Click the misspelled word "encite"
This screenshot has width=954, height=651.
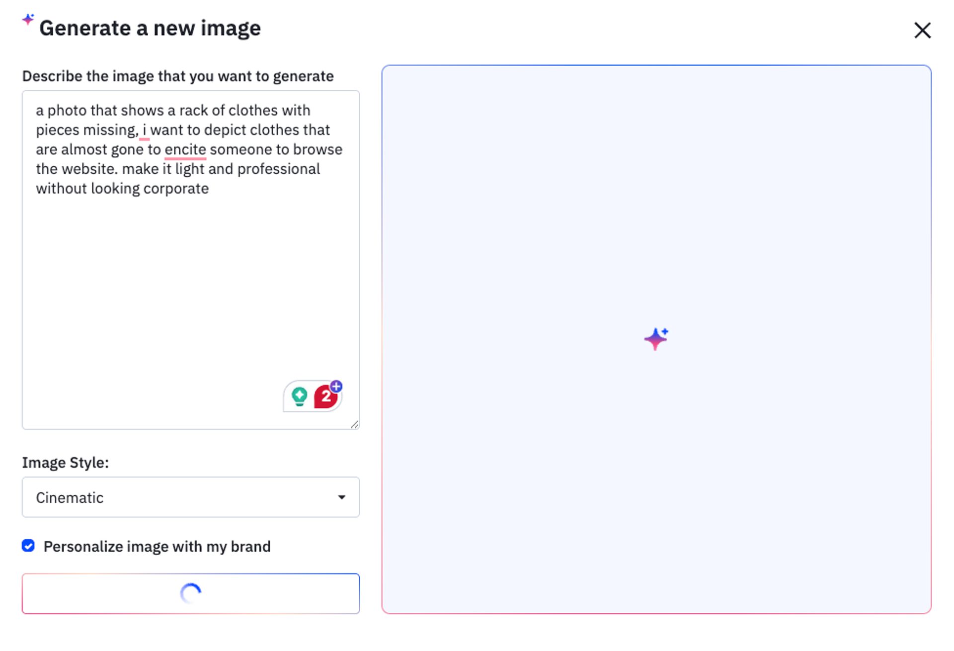[x=185, y=149]
